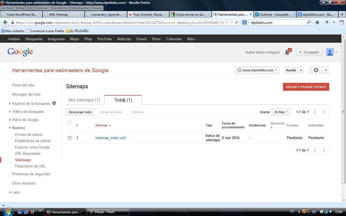Click the browser back arrow button

point(5,23)
